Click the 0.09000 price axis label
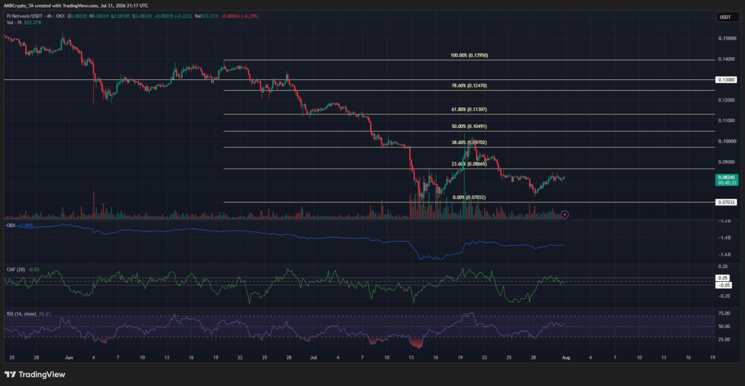 tap(726, 161)
